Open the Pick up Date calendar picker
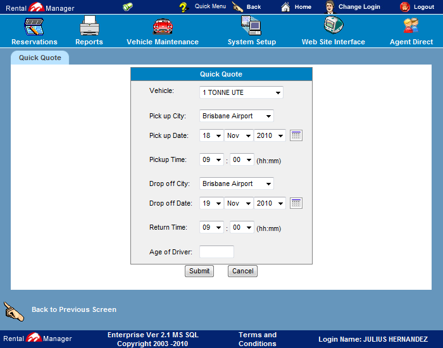This screenshot has height=348, width=443. (x=296, y=135)
